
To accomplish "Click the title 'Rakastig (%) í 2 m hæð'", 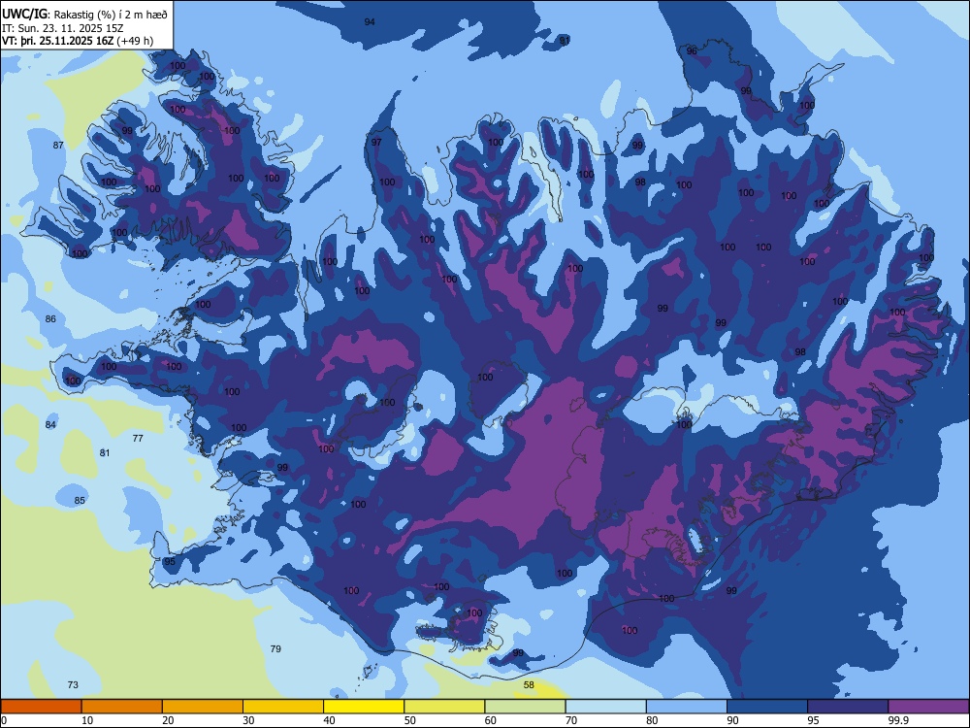I will [x=111, y=15].
